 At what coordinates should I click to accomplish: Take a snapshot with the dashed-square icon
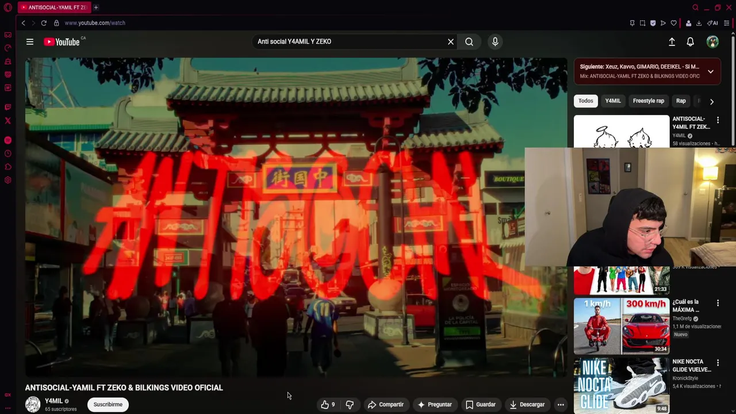(x=642, y=23)
